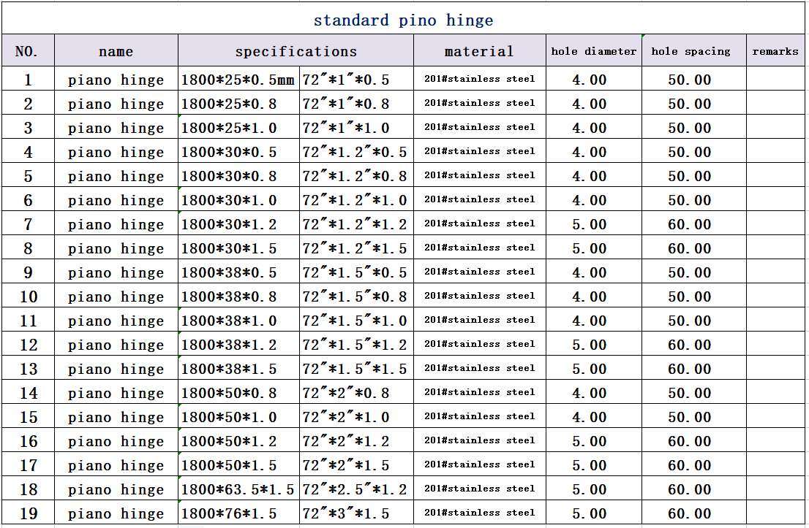Image resolution: width=809 pixels, height=528 pixels.
Task: Select the 'name' header cell
Action: 116,51
